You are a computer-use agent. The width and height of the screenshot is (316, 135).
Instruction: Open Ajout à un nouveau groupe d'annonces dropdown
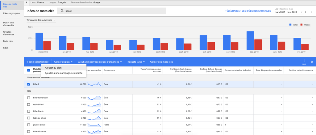click(100, 62)
